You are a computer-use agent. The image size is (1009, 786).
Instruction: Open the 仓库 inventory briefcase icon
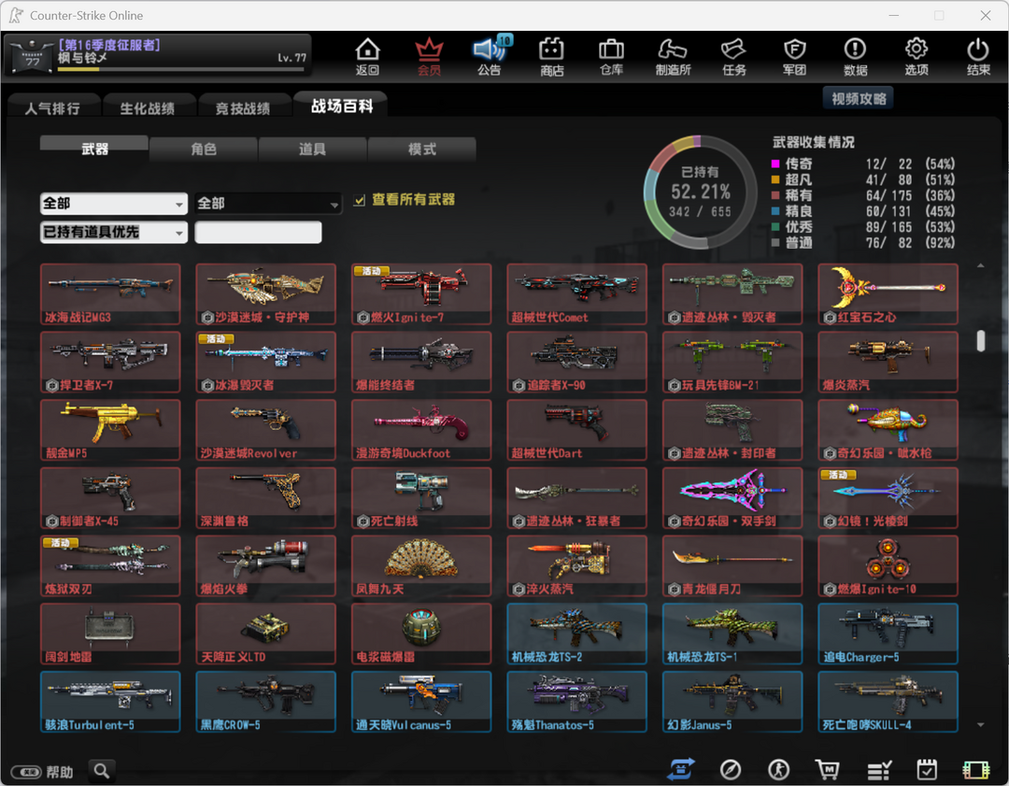611,57
